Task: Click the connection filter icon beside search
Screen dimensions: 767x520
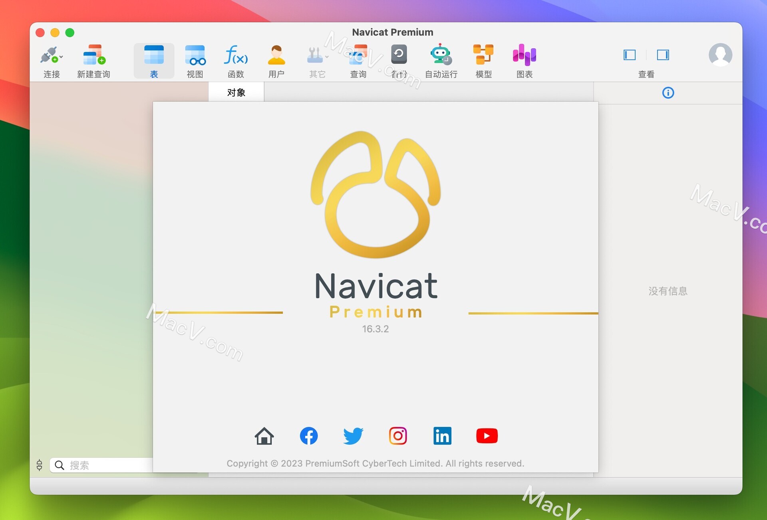Action: click(39, 465)
